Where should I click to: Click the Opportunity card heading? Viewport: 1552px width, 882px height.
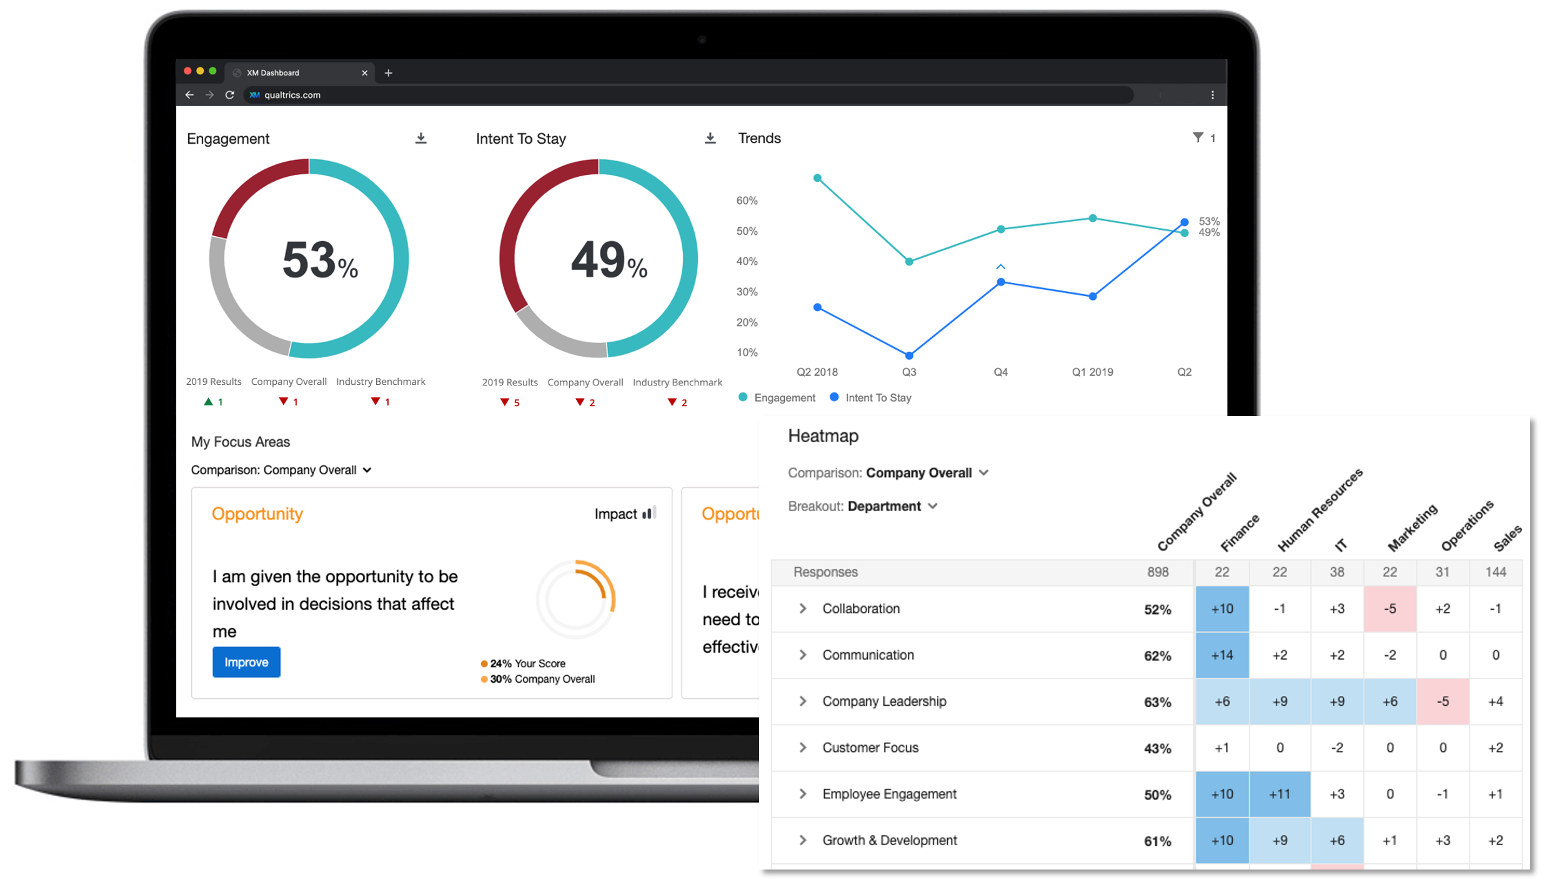point(257,513)
